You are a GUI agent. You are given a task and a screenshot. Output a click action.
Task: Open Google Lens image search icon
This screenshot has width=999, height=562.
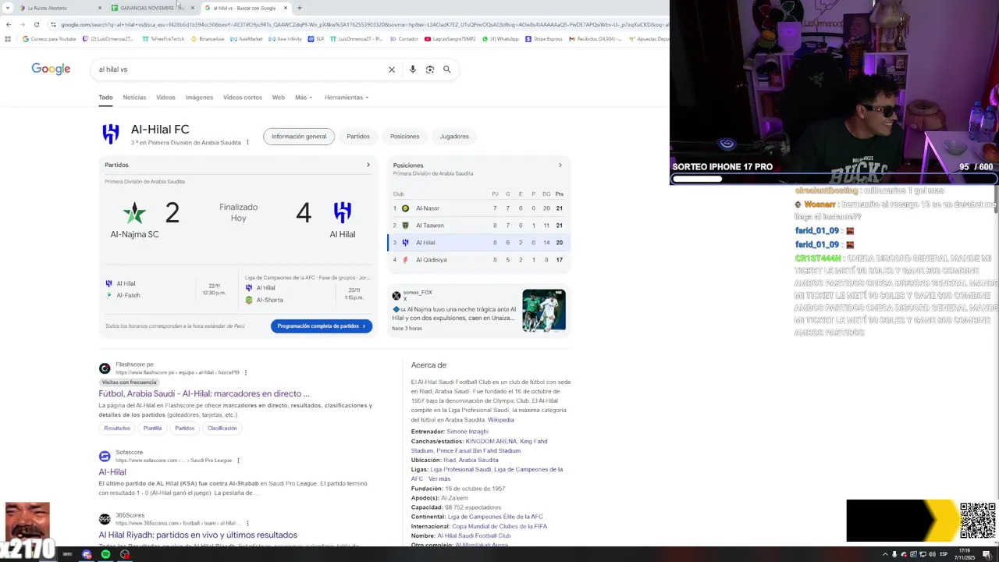click(x=430, y=69)
